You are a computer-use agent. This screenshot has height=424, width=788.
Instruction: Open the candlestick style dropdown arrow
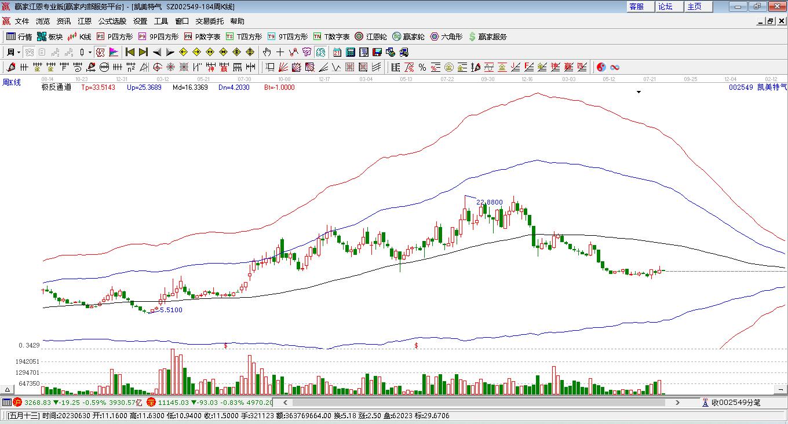coord(90,52)
